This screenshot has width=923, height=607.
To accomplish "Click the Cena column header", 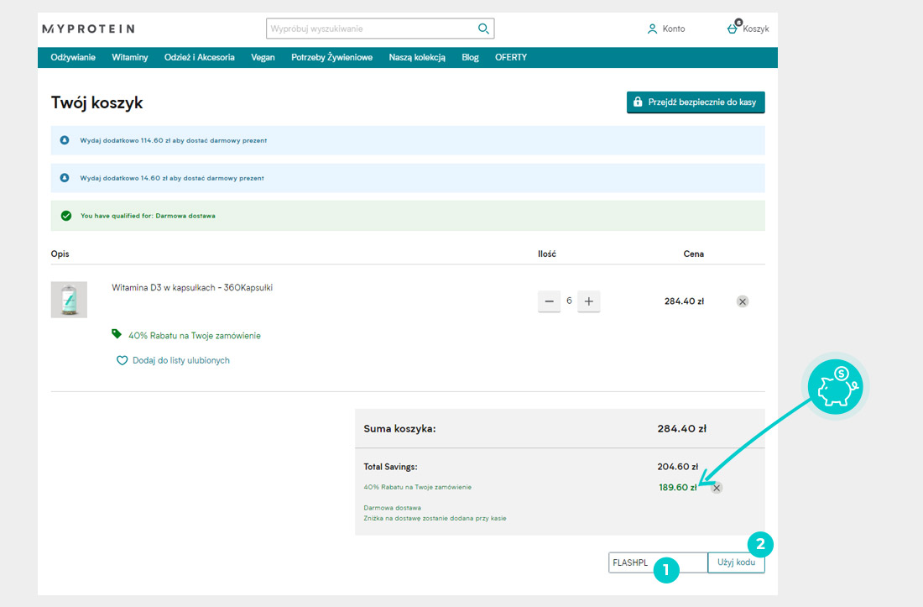I will click(x=693, y=254).
